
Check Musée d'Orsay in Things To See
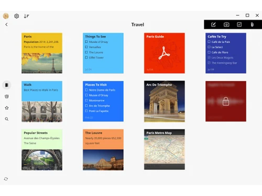point(86,42)
